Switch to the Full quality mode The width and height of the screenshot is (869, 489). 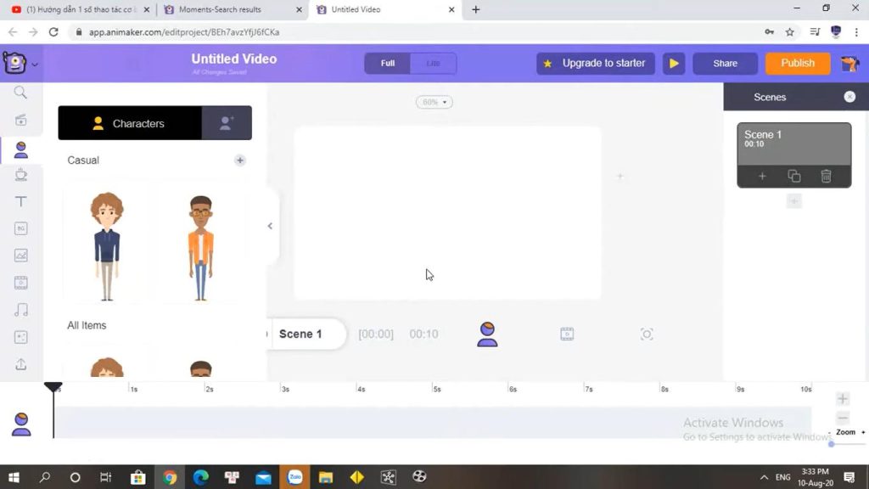(387, 63)
